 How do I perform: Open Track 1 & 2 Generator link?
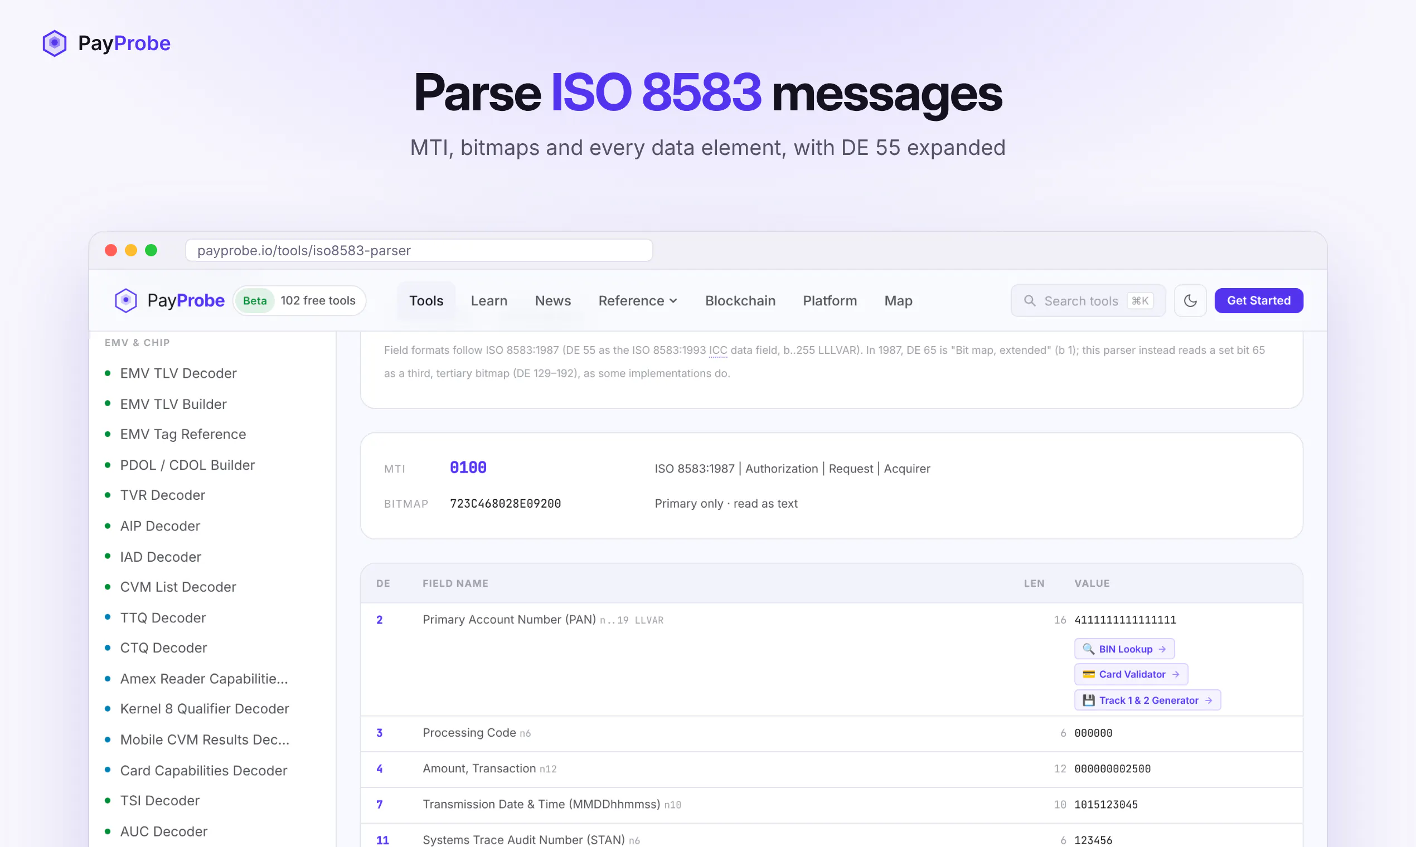point(1147,700)
